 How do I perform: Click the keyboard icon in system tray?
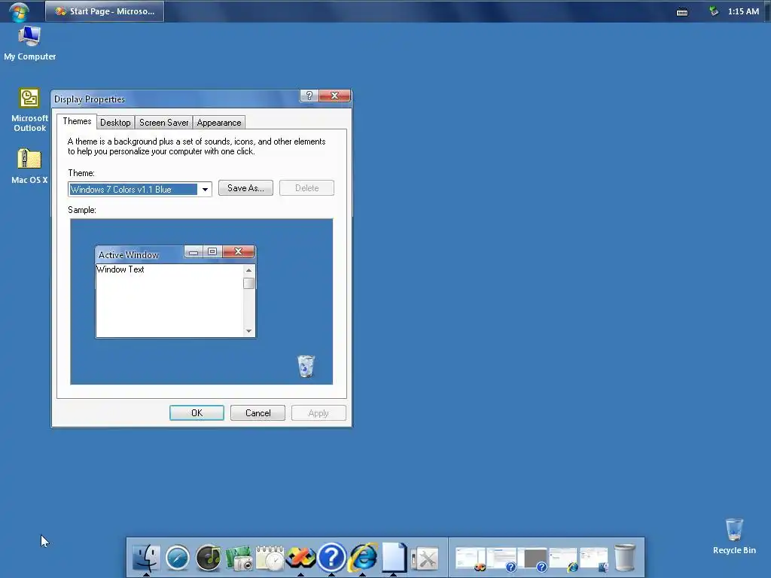tap(682, 12)
